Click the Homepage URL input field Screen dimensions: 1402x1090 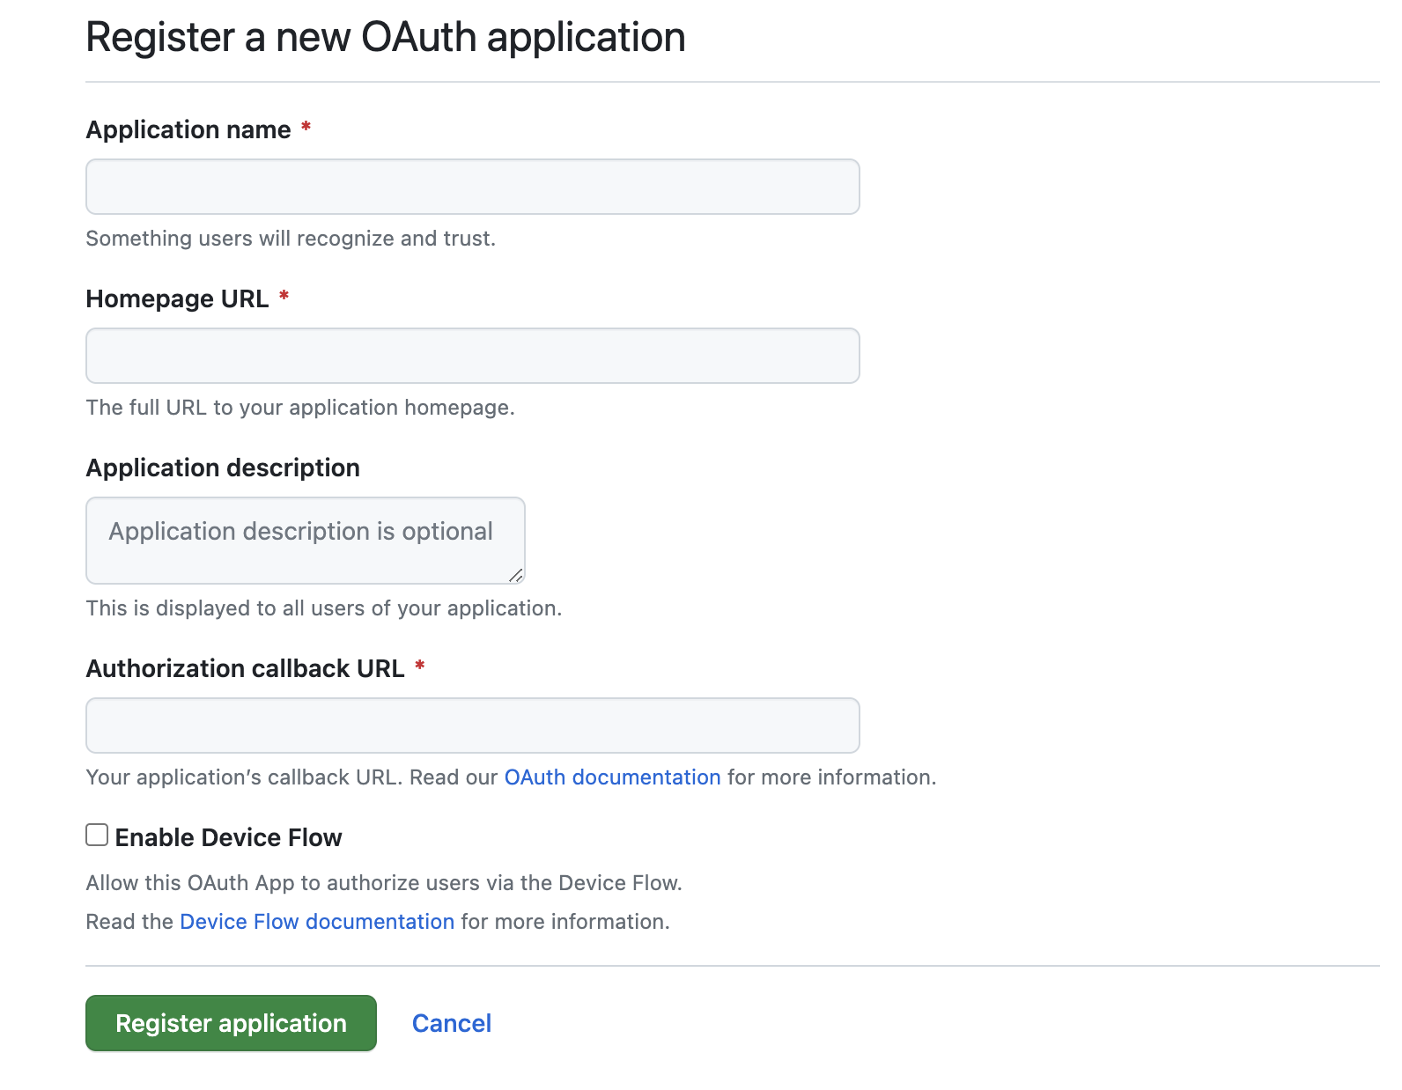(x=472, y=356)
